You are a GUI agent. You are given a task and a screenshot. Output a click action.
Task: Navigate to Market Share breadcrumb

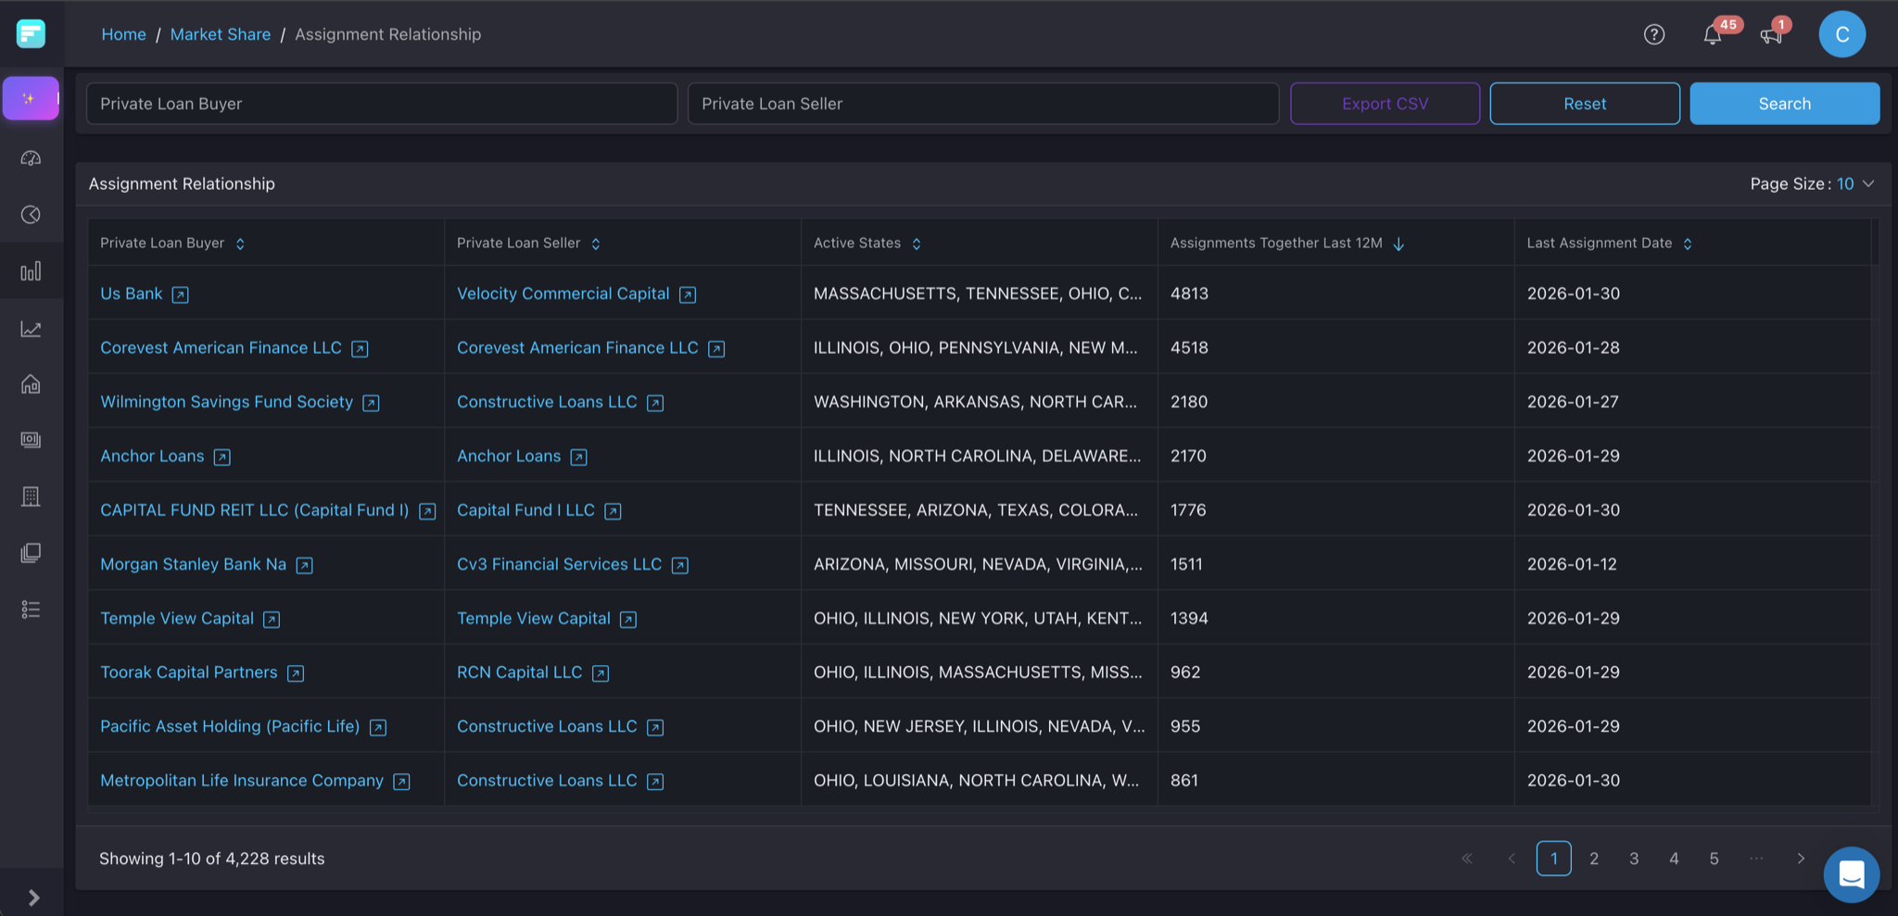click(221, 34)
